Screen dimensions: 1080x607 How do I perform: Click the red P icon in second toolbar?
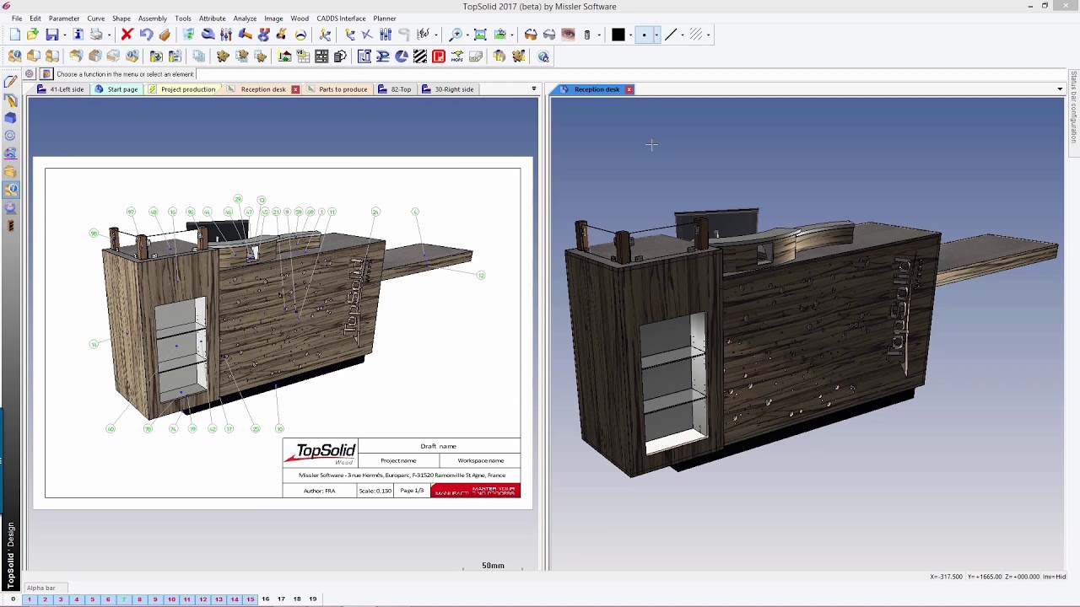(x=439, y=56)
